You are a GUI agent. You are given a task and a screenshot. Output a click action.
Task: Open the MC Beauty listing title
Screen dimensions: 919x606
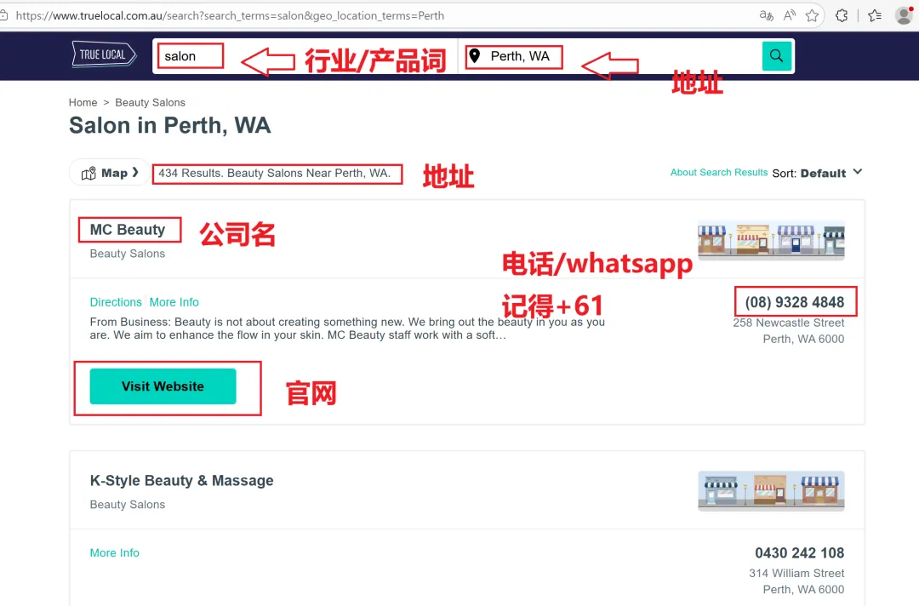point(127,230)
